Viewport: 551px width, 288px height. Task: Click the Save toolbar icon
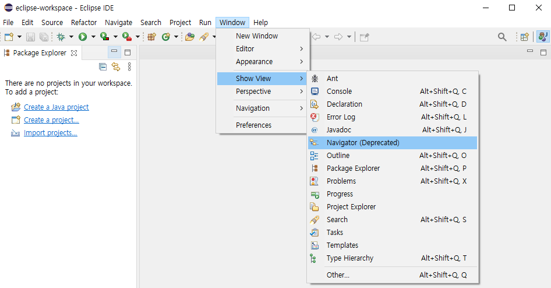(30, 37)
